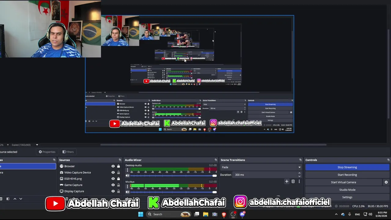Switch to OBS Studio taskbar icon
Screen dimensions: 391x220
click(233, 214)
